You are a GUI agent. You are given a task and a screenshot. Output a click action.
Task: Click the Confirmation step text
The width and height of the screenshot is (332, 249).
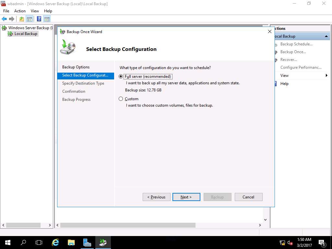point(74,91)
